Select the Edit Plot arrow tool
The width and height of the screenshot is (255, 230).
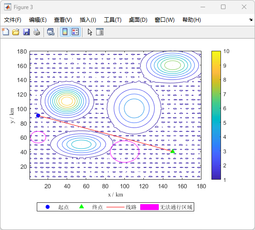[x=90, y=32]
